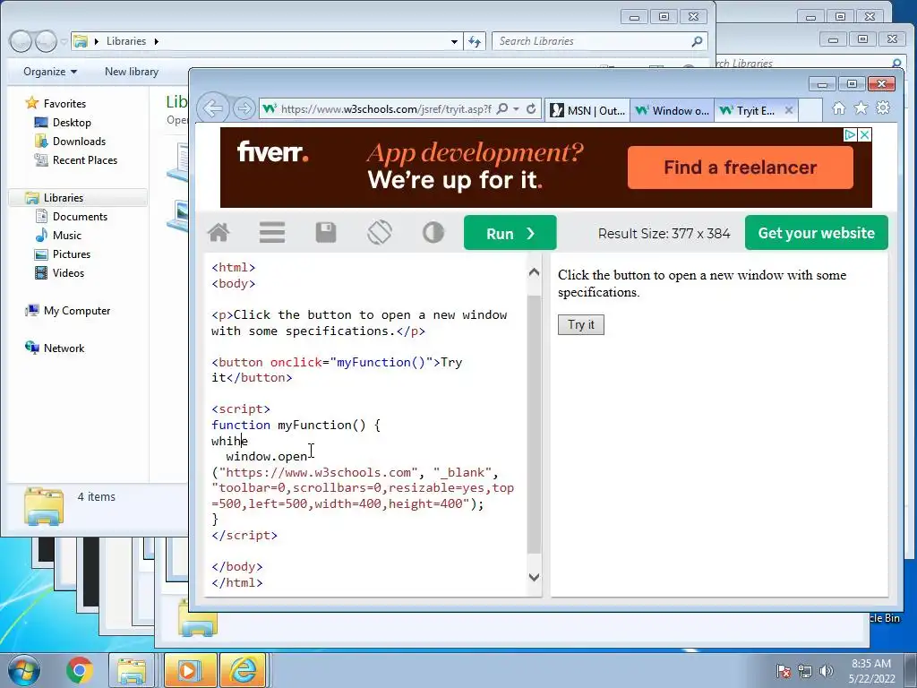Launch Chrome from taskbar

pos(80,670)
